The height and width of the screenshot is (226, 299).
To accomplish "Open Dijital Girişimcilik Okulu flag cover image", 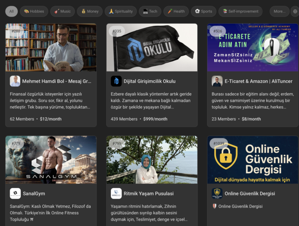I will tap(152, 47).
